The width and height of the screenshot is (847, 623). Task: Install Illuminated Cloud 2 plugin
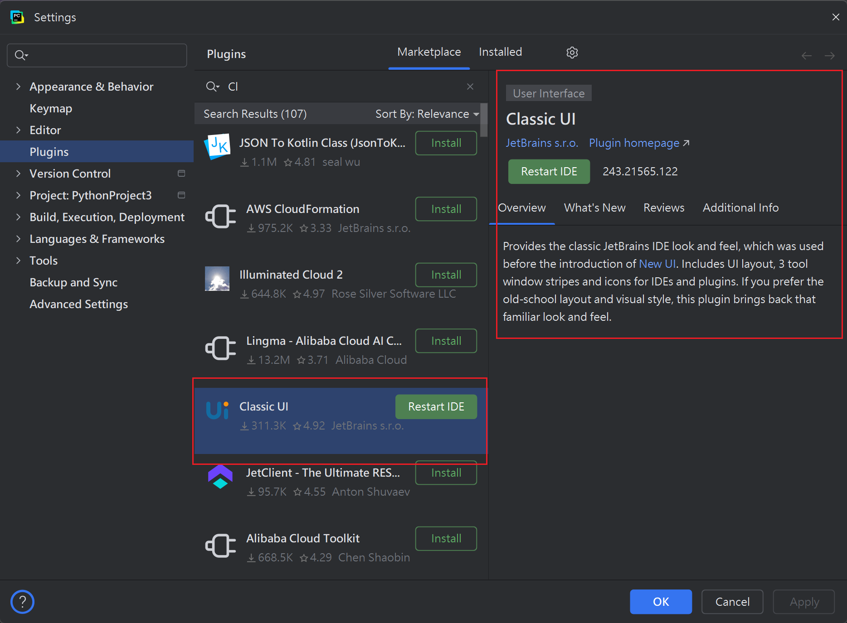446,275
